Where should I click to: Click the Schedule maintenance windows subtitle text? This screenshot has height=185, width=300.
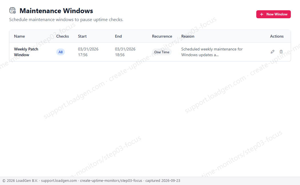click(x=66, y=20)
